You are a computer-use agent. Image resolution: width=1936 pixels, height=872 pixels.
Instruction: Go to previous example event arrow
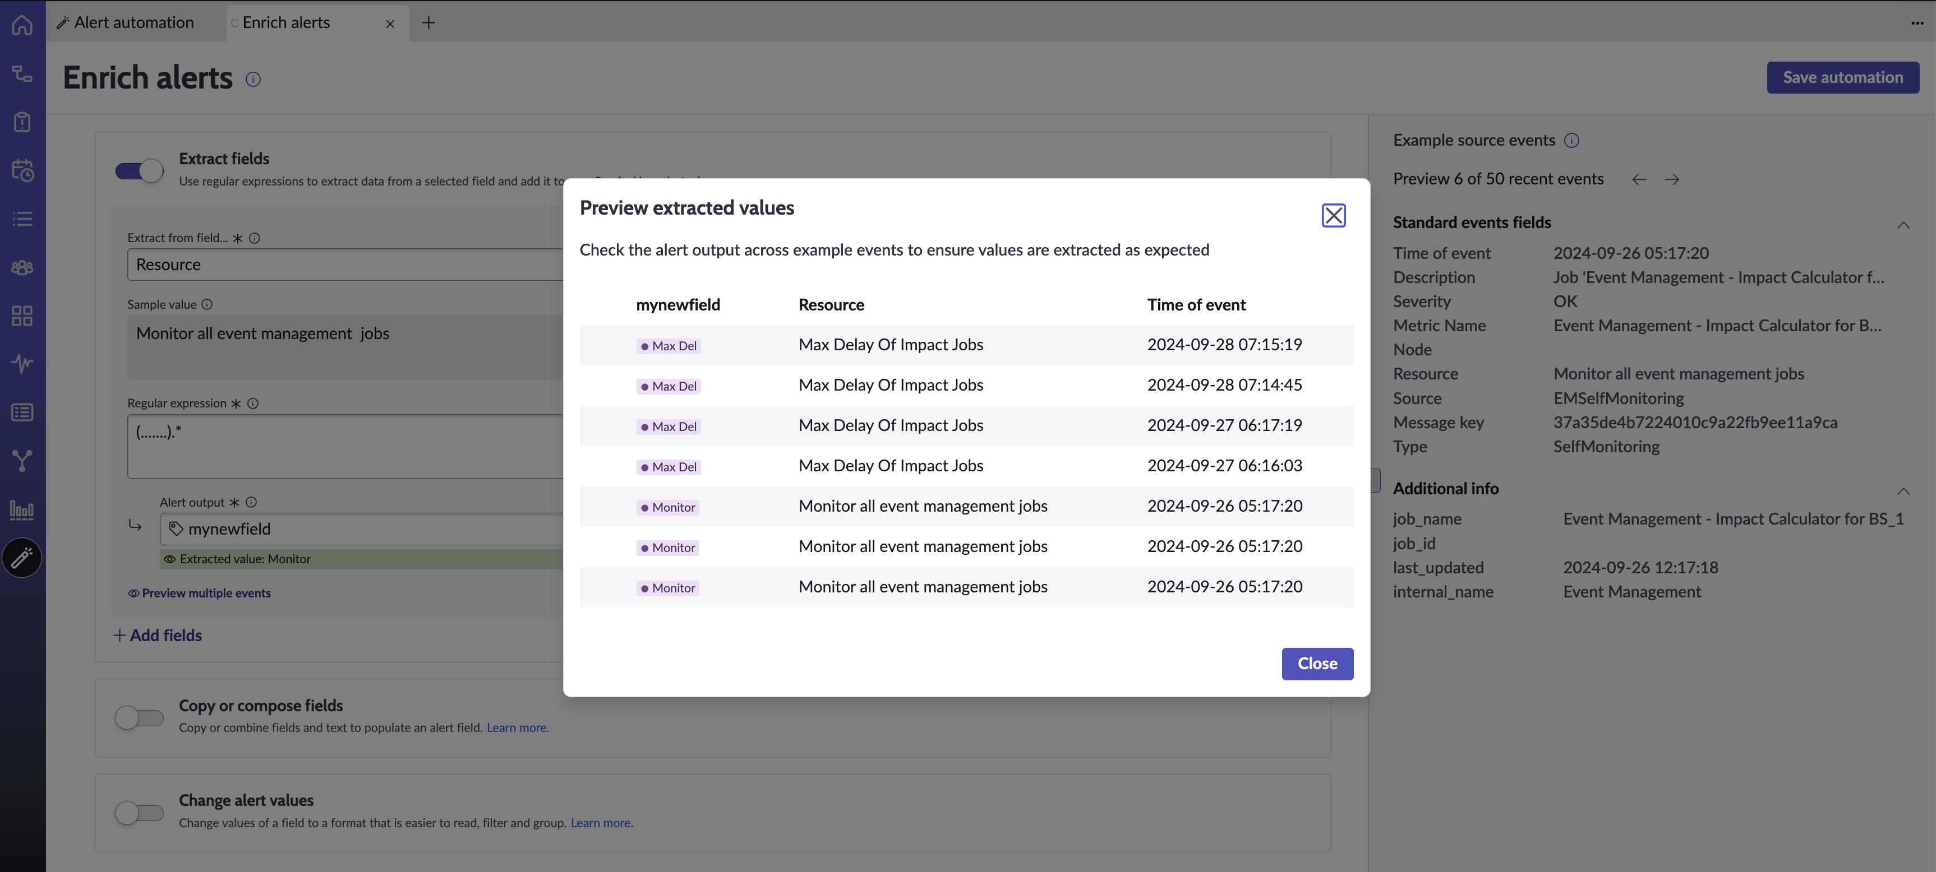click(1639, 179)
